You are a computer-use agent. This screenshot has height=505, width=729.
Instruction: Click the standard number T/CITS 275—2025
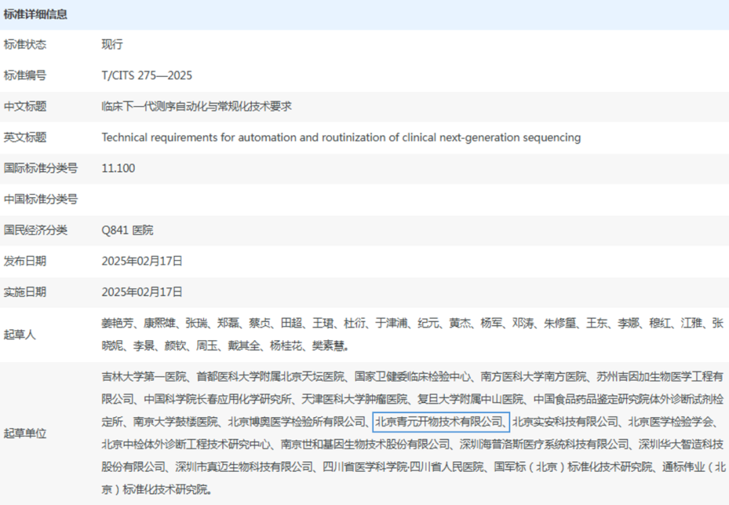pos(147,76)
